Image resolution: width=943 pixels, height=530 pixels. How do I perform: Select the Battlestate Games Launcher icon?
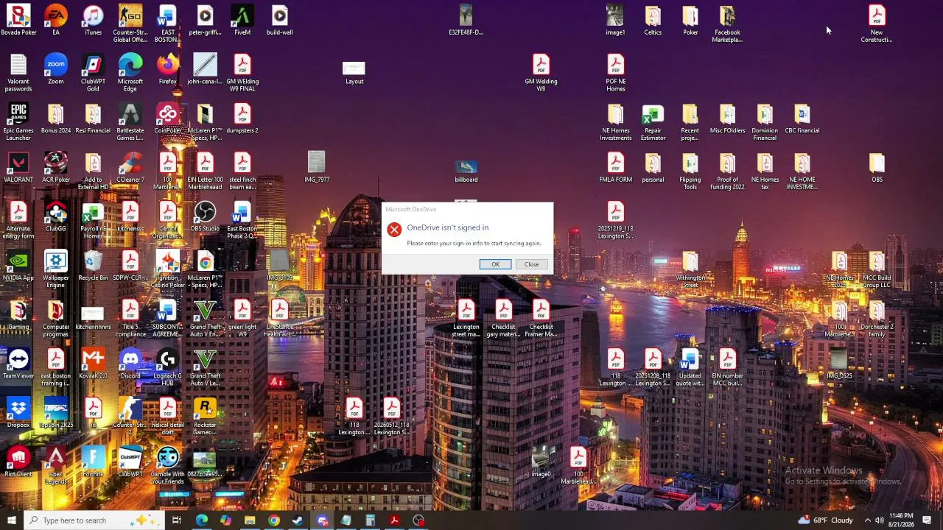(x=130, y=122)
